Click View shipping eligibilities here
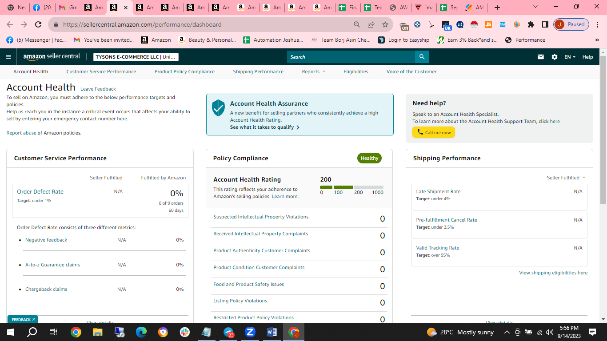 (x=553, y=273)
